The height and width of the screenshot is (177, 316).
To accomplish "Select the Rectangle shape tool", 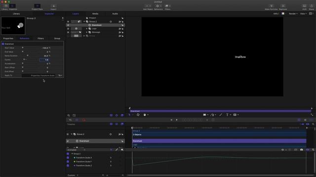I will [205, 115].
